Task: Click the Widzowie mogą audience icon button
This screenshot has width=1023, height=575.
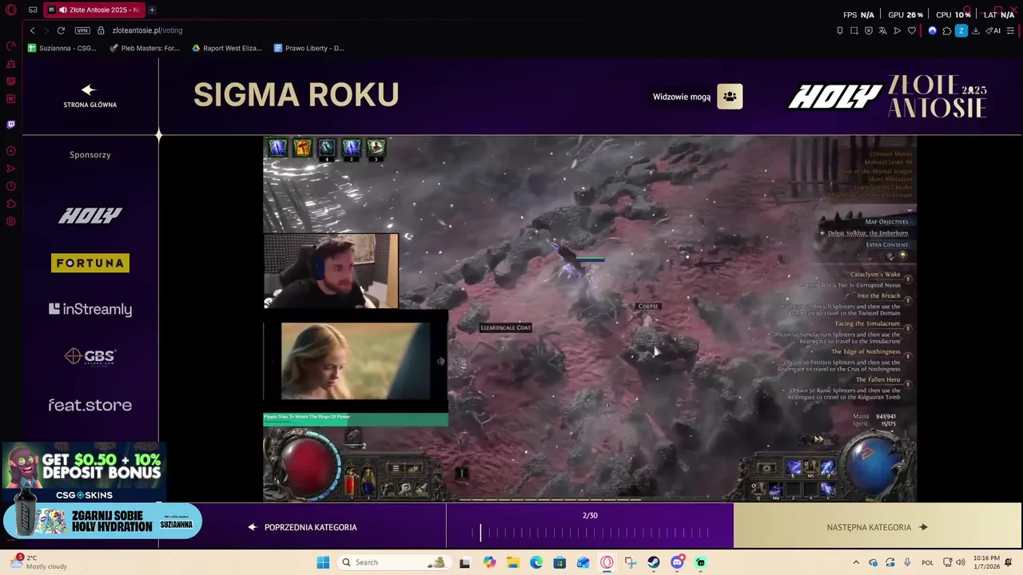Action: point(730,97)
